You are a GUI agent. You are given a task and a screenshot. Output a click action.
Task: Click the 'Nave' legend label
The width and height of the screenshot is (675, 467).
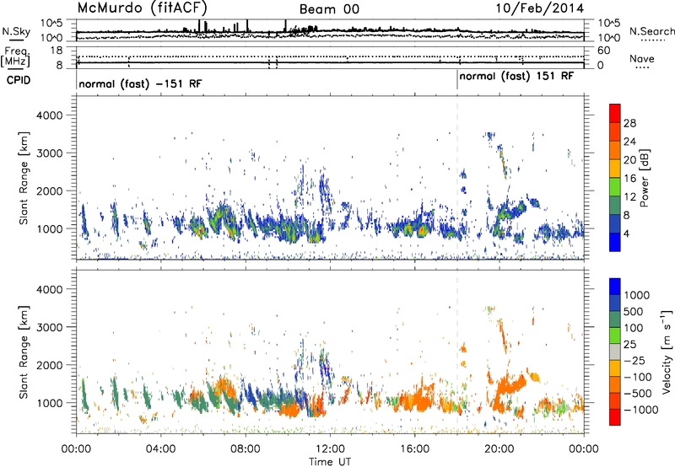(642, 58)
